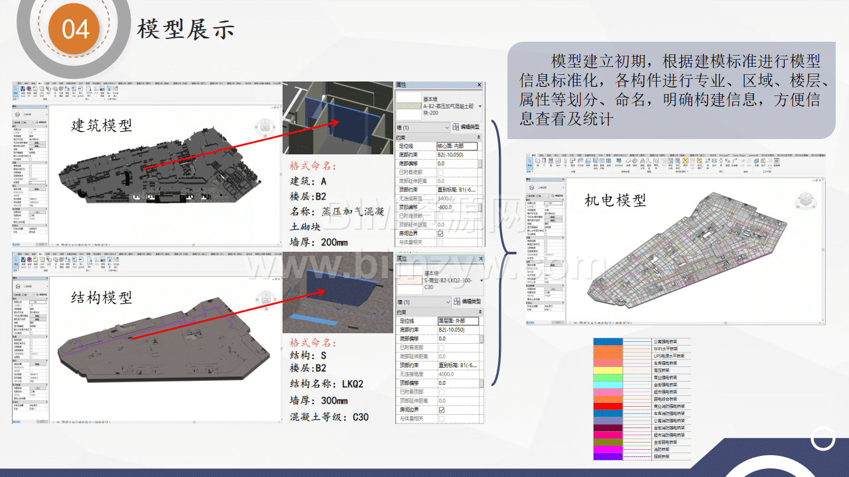Screen dimensions: 849x477
Task: Toggle 与体量相关 checkbox for S-商业-B2-LKQ2 wall
Action: point(441,419)
